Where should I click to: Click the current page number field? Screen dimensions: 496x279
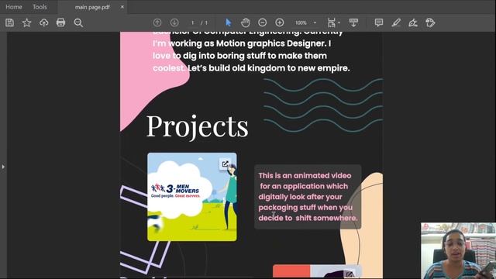(192, 22)
